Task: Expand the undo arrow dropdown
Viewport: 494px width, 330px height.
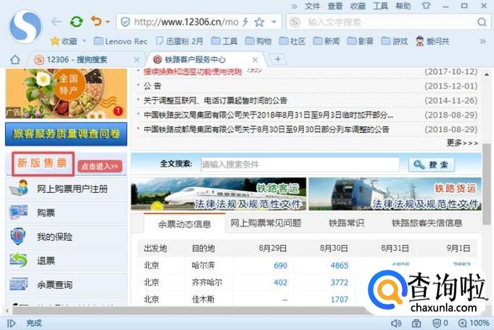Action: click(x=106, y=22)
